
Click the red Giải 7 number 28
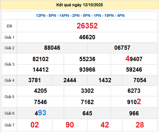pos(140,125)
